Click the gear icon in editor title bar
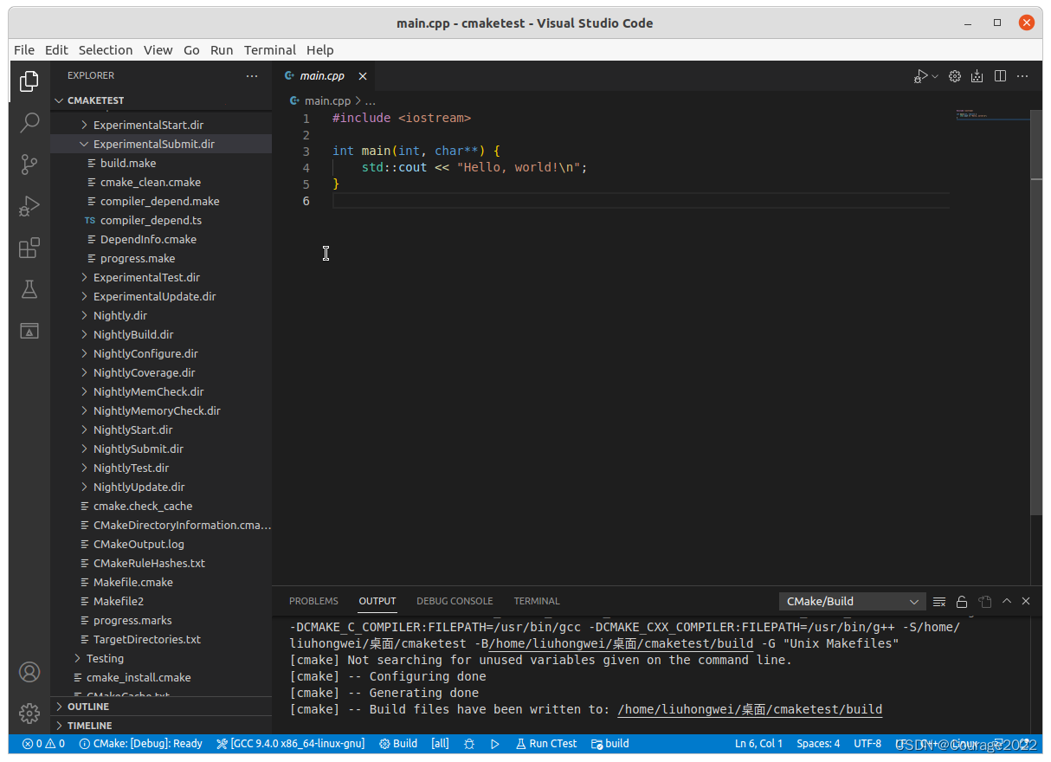Image resolution: width=1051 pixels, height=762 pixels. (x=955, y=76)
